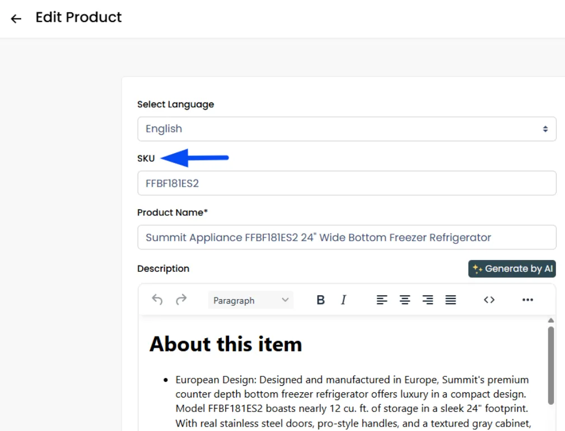Show more toolbar options
Screen dimensions: 565x431
click(527, 300)
